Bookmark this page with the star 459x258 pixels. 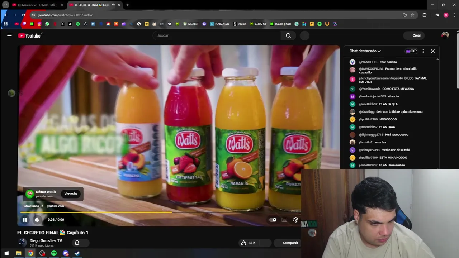pyautogui.click(x=412, y=15)
